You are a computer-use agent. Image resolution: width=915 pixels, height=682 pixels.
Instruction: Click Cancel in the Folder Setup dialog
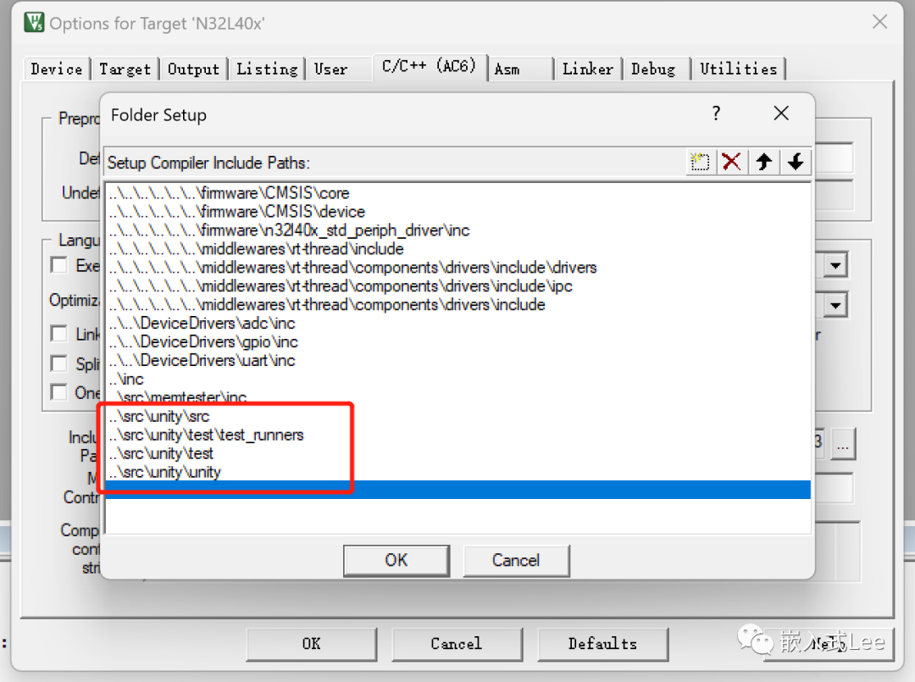click(x=516, y=561)
